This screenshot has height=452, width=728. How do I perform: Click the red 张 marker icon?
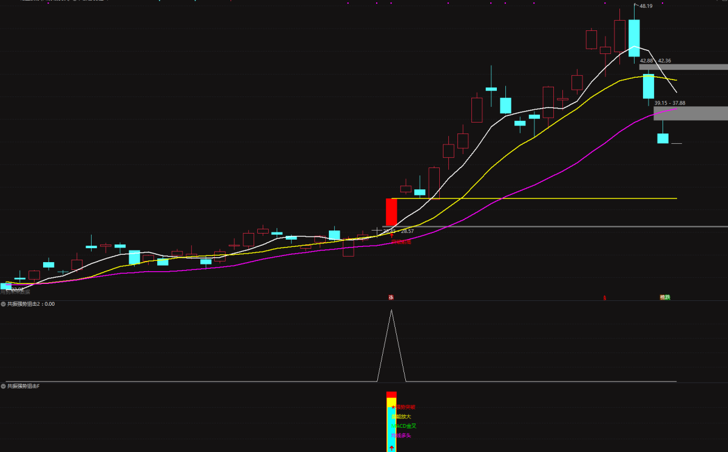click(x=391, y=297)
